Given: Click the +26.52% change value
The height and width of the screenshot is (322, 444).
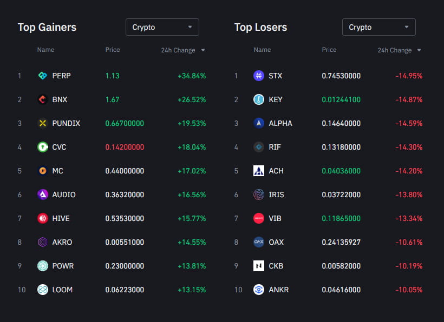Looking at the screenshot, I should pyautogui.click(x=192, y=99).
